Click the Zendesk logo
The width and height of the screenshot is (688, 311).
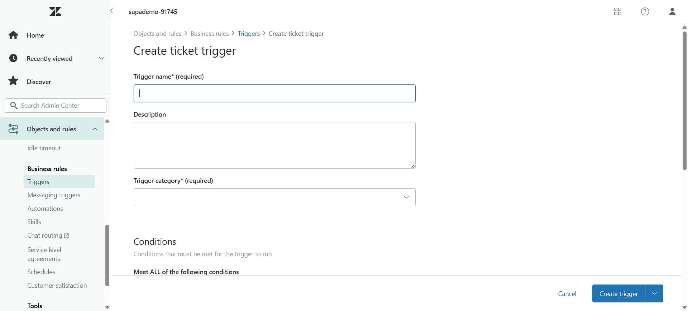coord(55,11)
